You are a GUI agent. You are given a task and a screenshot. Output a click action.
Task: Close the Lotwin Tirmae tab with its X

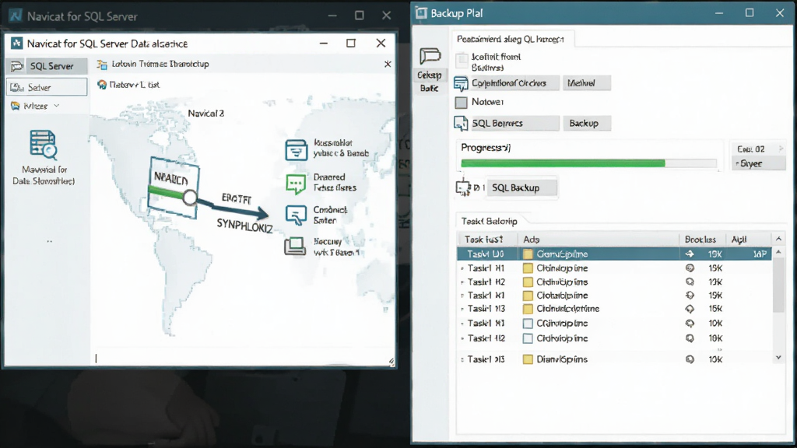[x=388, y=64]
